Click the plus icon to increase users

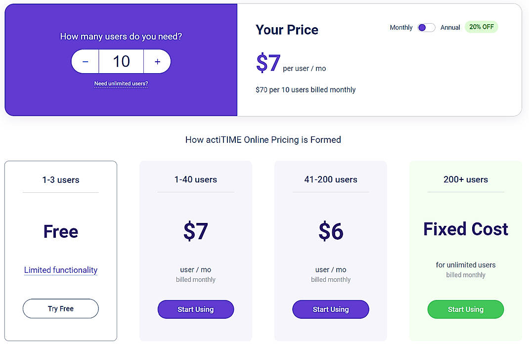tap(157, 61)
